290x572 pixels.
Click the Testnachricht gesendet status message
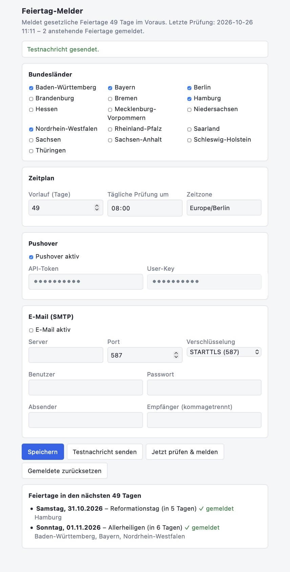(x=145, y=49)
